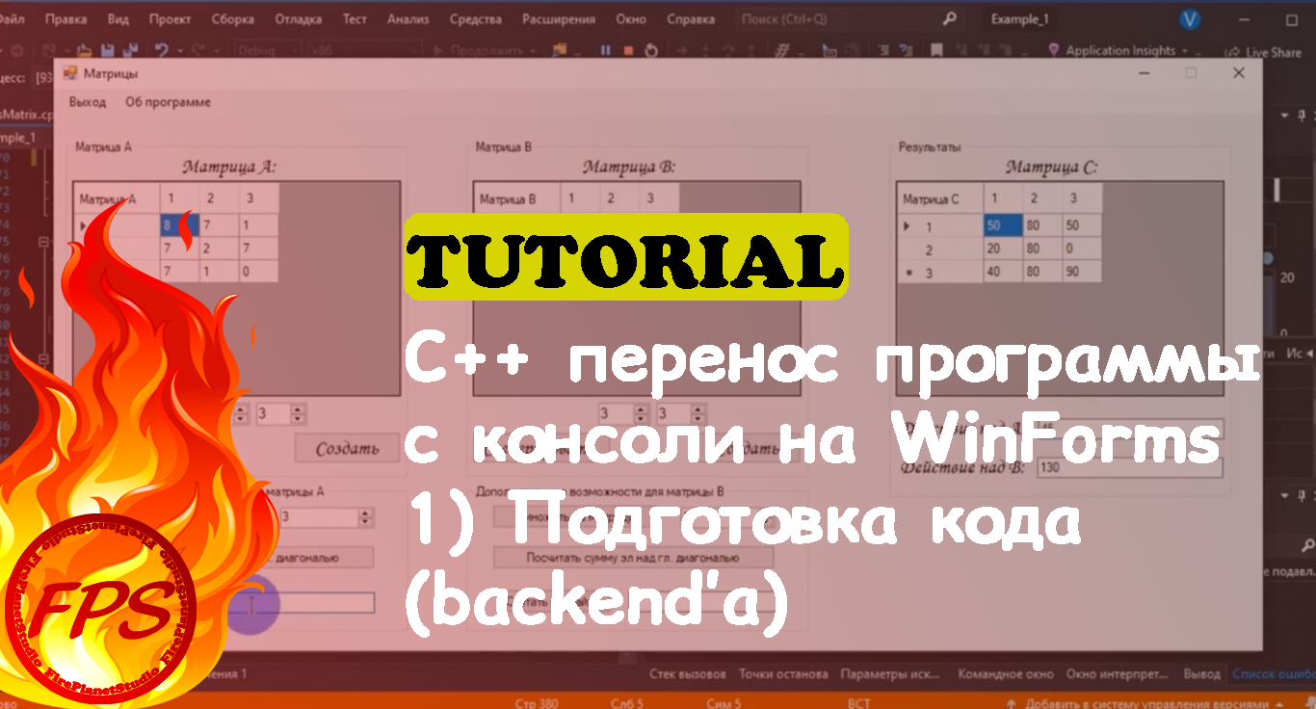Open the Правка menu
1316x709 pixels.
click(66, 18)
